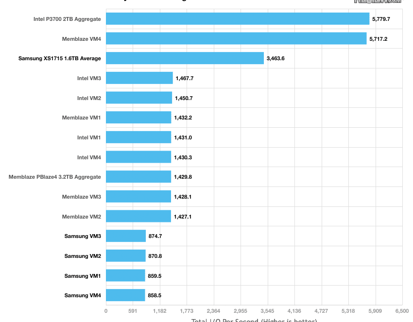Click the "Intel VM1" row label
Image resolution: width=413 pixels, height=322 pixels.
coord(89,137)
